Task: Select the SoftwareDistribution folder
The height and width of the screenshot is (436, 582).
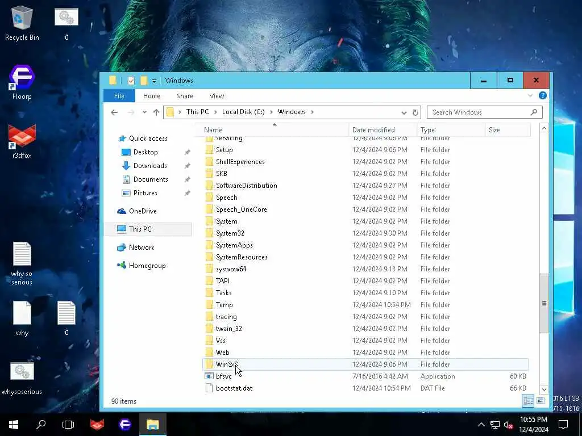Action: coord(365,186)
